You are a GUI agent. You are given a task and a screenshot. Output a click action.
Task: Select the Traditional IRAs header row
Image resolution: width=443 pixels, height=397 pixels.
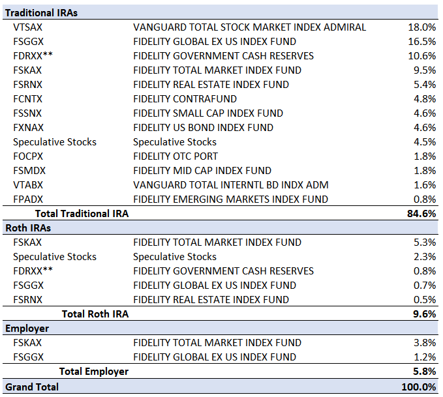tap(221, 12)
